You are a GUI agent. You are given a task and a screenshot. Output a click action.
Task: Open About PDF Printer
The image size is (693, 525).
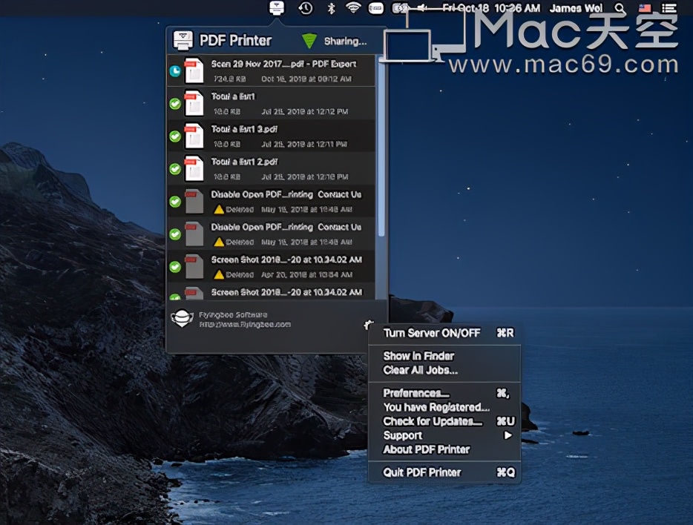click(x=444, y=449)
